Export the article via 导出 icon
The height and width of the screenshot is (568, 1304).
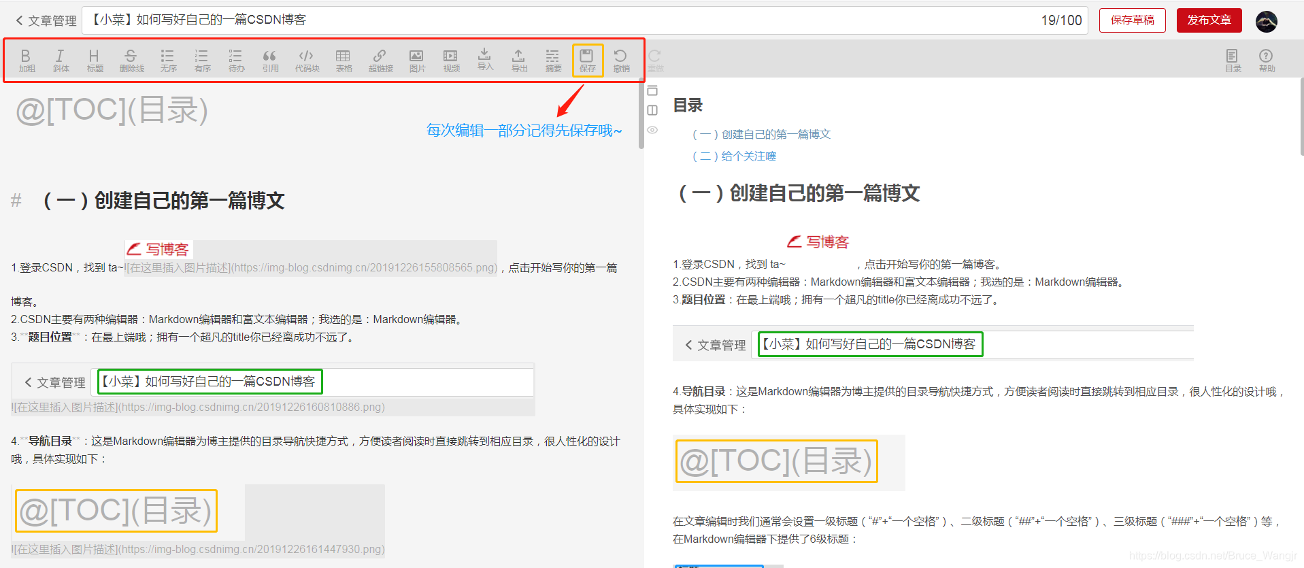pyautogui.click(x=519, y=60)
